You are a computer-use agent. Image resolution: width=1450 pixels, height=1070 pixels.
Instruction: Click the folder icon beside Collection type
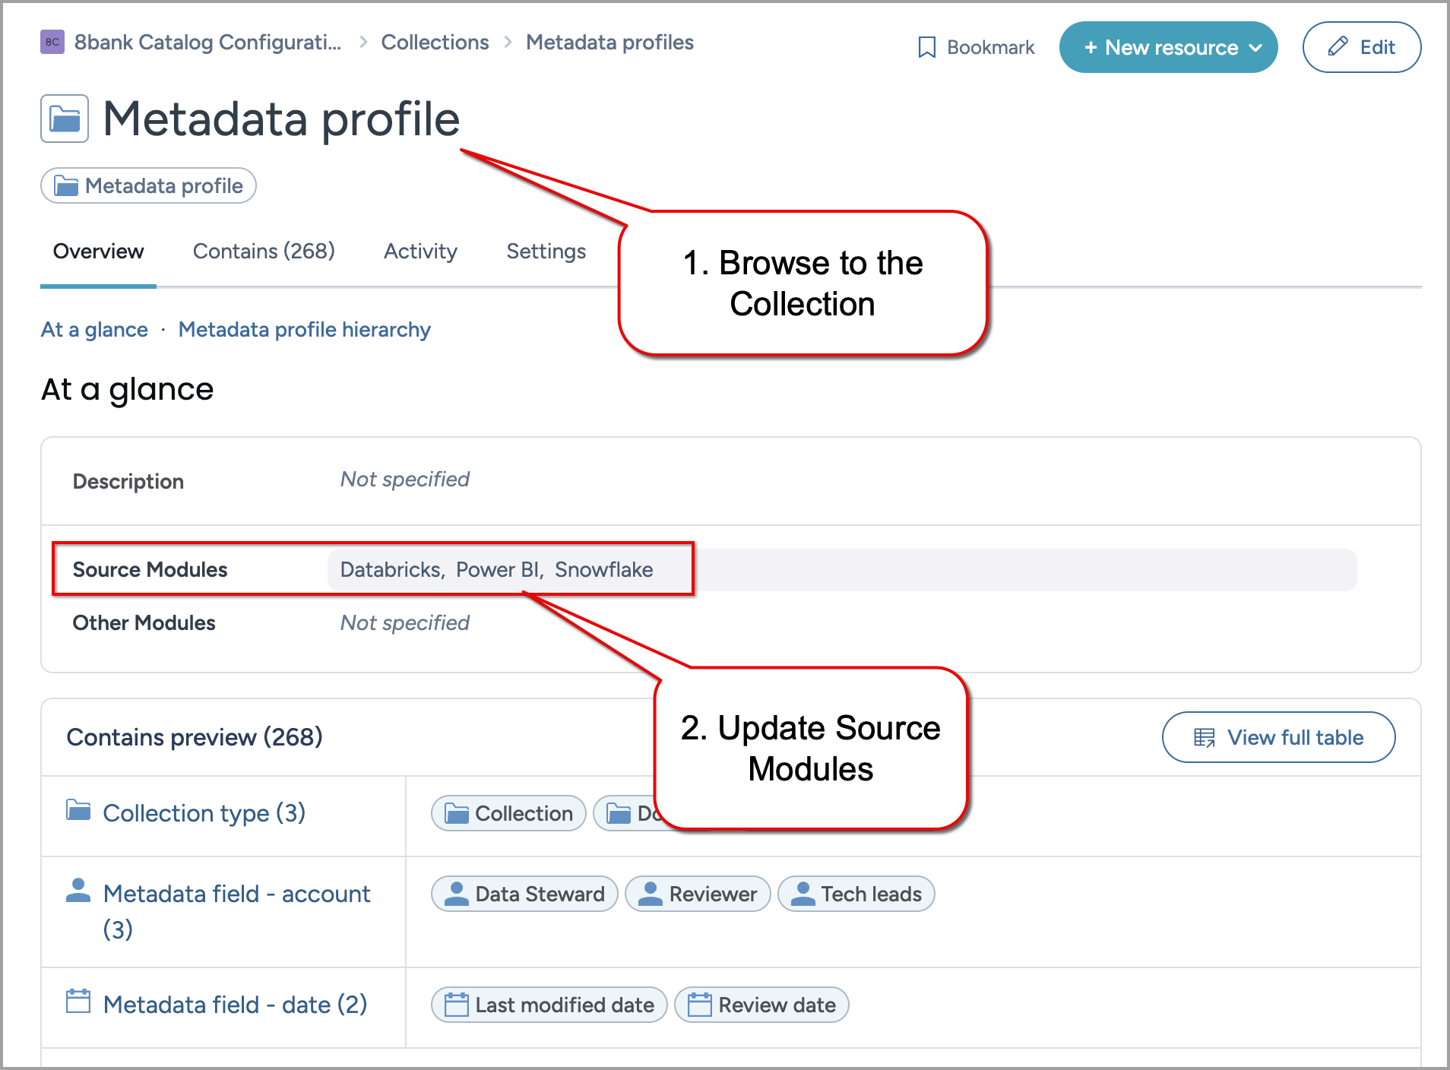tap(78, 811)
